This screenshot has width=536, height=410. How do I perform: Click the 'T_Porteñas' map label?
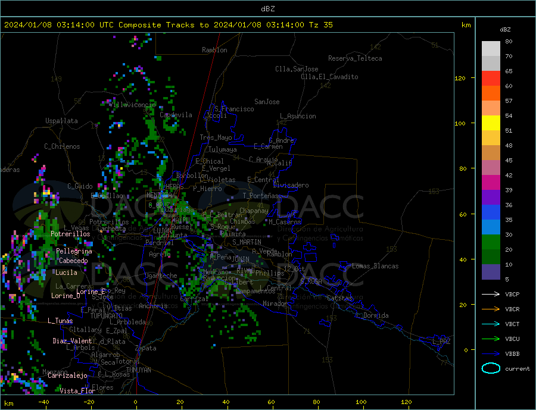[x=260, y=196]
